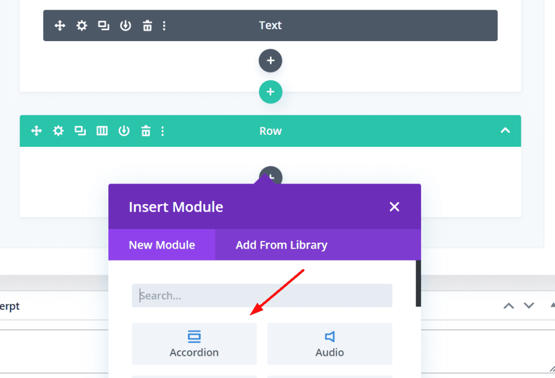
Task: Click the Insert Module heading
Action: tap(176, 207)
